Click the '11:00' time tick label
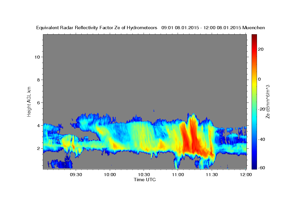This screenshot has height=203, width=305. click(x=178, y=175)
